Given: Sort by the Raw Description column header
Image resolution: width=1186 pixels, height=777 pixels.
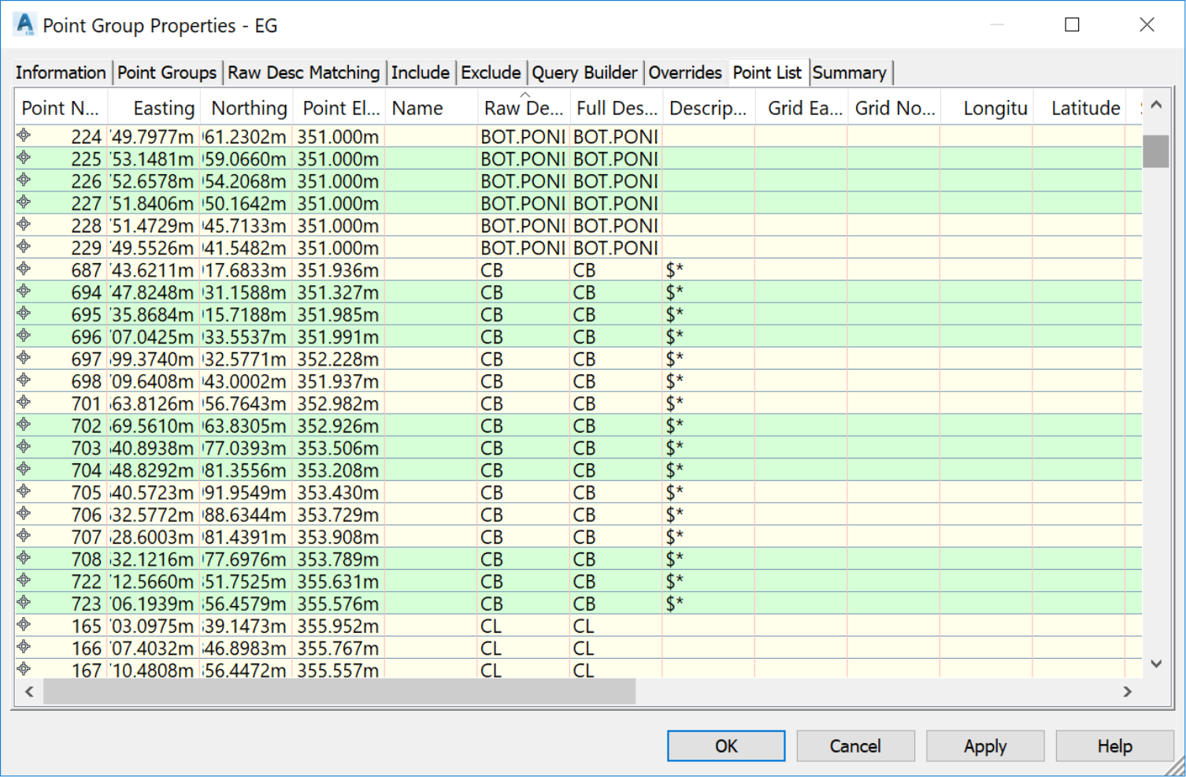Looking at the screenshot, I should pyautogui.click(x=523, y=108).
